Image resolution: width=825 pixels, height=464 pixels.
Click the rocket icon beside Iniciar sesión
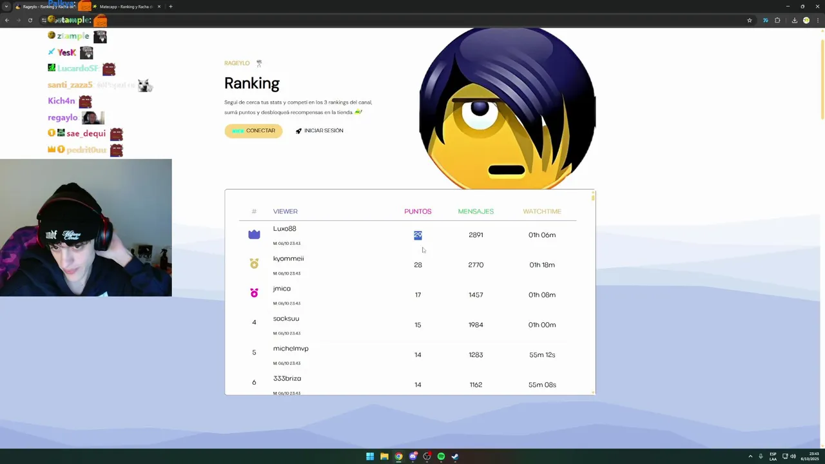298,131
